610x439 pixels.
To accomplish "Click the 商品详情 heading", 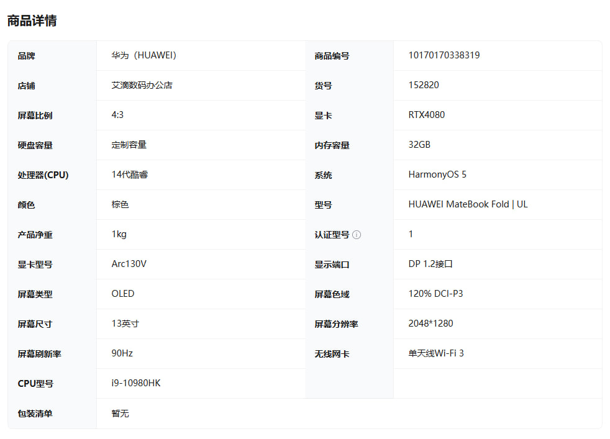I will pyautogui.click(x=32, y=20).
